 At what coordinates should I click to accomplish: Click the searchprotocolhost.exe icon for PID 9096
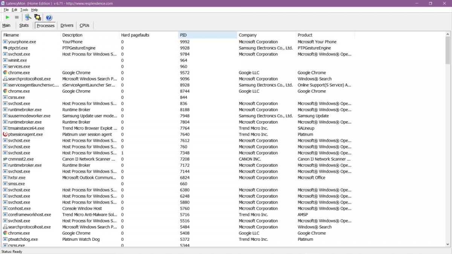point(5,79)
